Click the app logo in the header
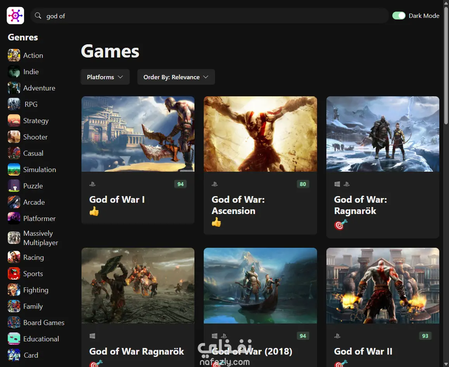The height and width of the screenshot is (367, 449). 16,16
